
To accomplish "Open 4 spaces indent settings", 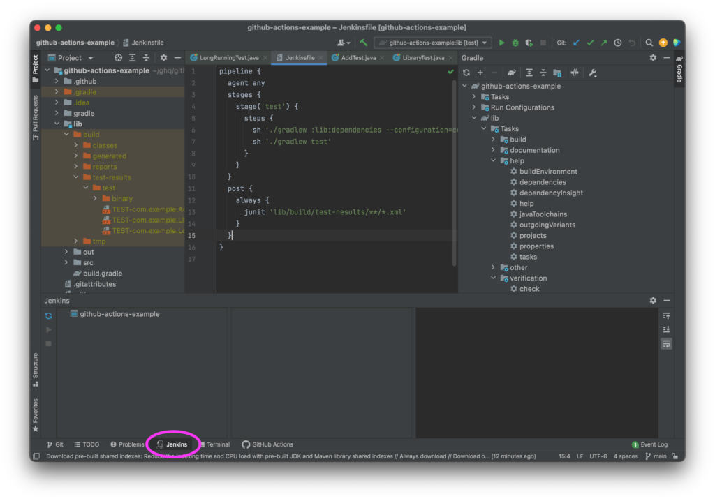I will point(626,456).
